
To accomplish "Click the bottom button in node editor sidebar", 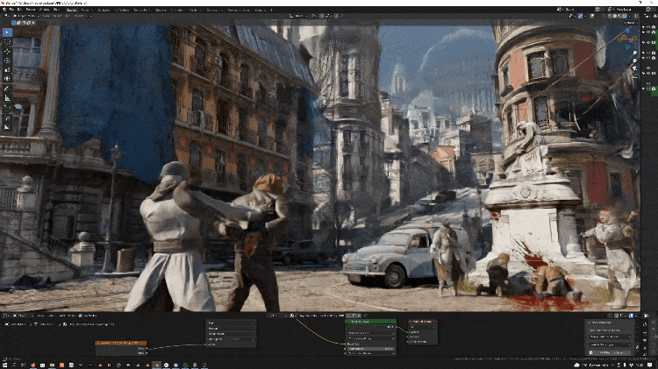I will coord(610,352).
